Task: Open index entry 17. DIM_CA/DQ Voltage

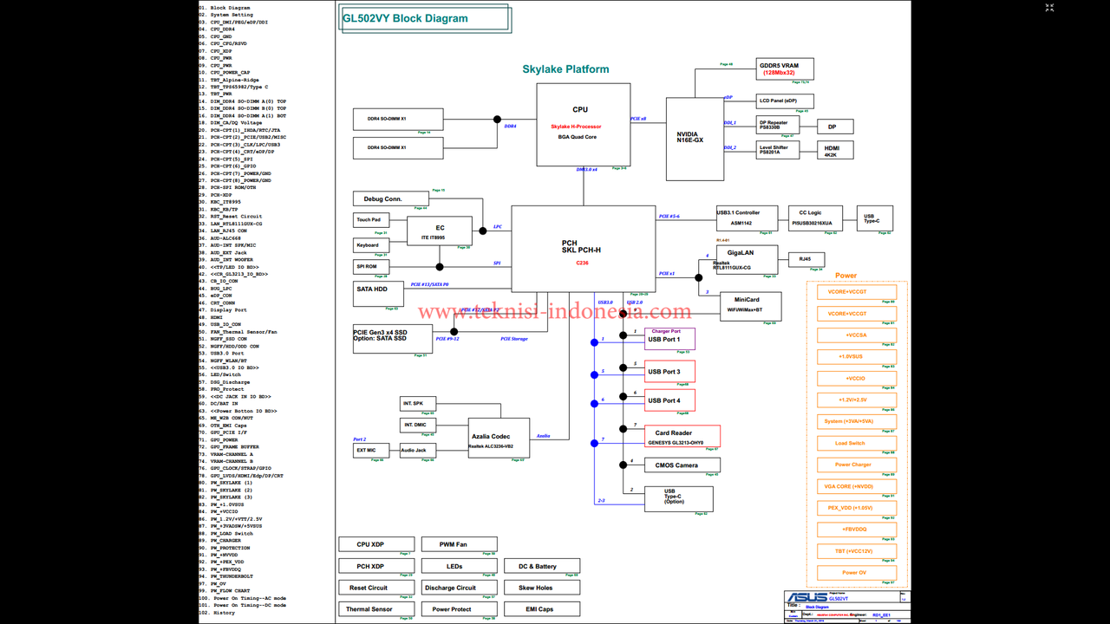Action: pyautogui.click(x=231, y=123)
